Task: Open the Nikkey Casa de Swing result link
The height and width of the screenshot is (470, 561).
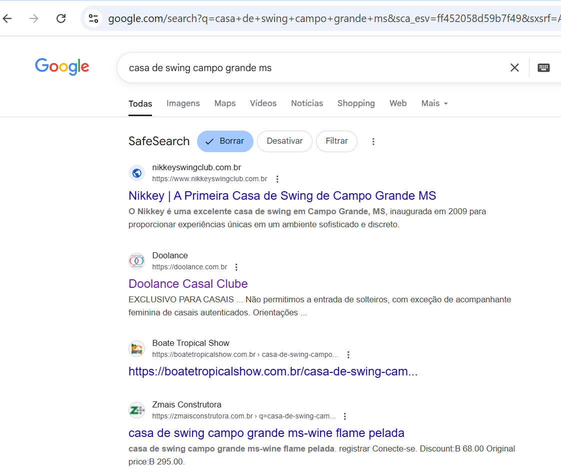Action: (x=282, y=195)
